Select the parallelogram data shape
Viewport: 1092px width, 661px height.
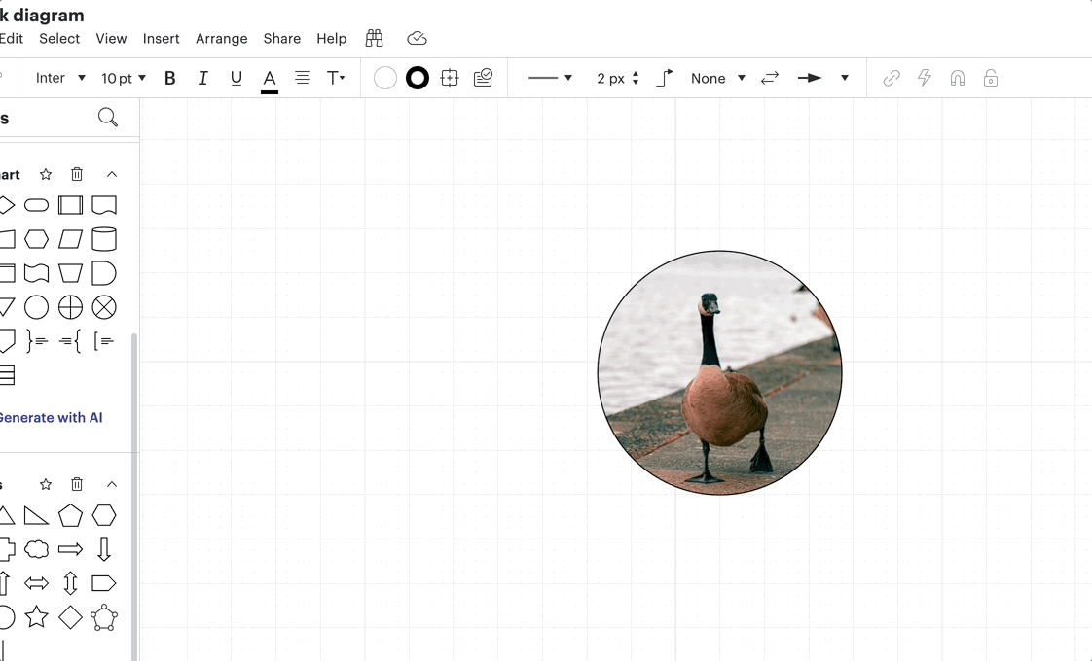70,239
